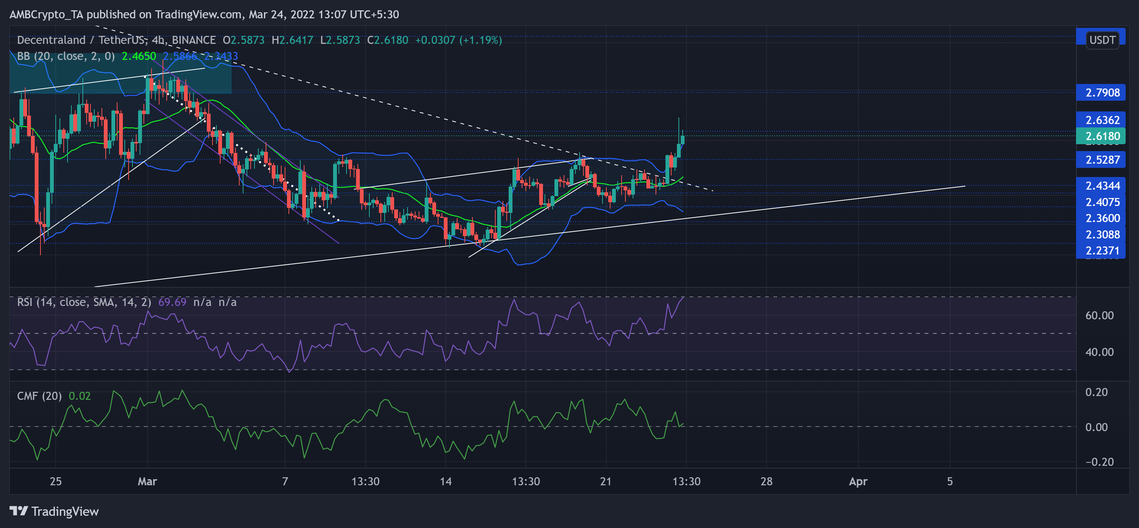Click the 2.2371 price level label
Screen dimensions: 1139x528
click(1102, 251)
